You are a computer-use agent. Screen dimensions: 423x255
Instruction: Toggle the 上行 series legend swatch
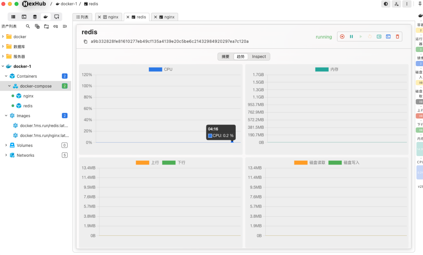tap(142, 163)
